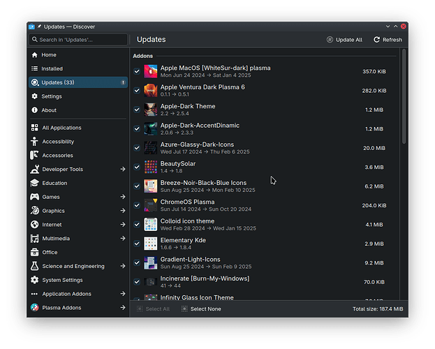Click the Update All circle icon
The height and width of the screenshot is (349, 435).
point(330,40)
